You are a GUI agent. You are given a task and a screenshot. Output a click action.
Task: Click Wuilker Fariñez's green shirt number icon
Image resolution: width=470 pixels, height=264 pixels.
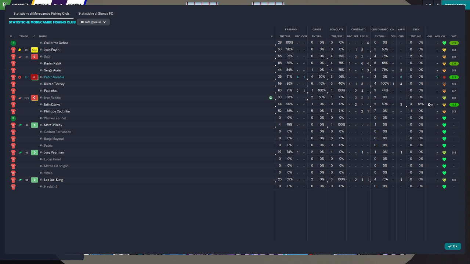tap(13, 118)
